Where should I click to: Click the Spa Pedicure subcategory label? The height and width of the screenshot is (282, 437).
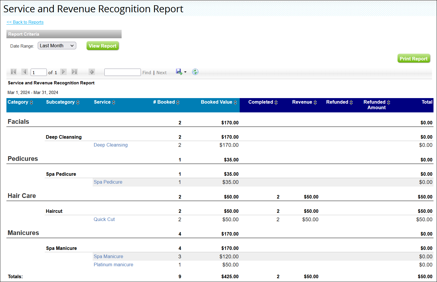(61, 174)
